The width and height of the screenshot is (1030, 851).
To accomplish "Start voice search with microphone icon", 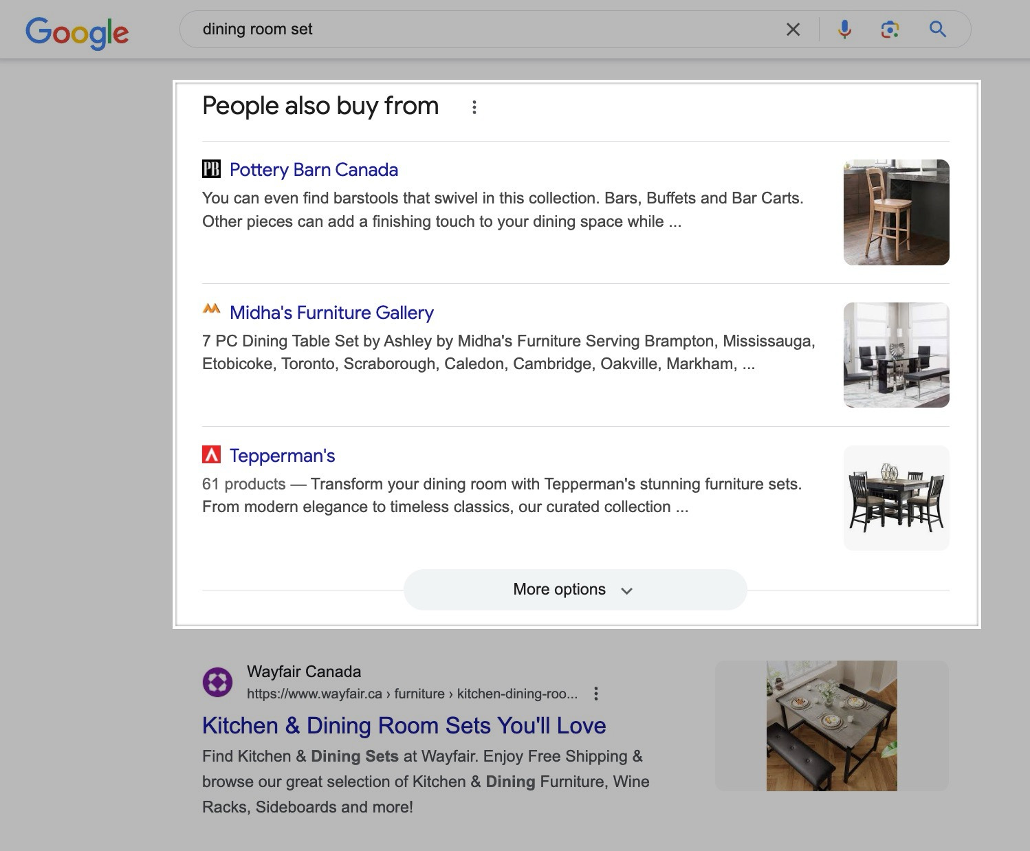I will 844,30.
